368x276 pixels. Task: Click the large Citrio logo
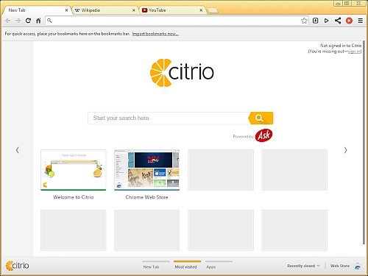click(182, 73)
